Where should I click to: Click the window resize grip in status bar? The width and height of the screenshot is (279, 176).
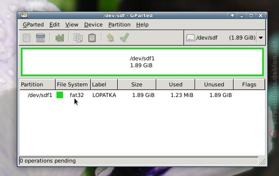coord(262,161)
